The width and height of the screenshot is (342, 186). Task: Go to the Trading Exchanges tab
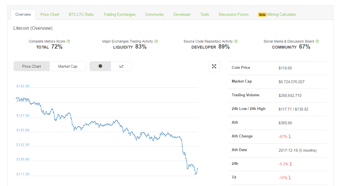pyautogui.click(x=119, y=14)
